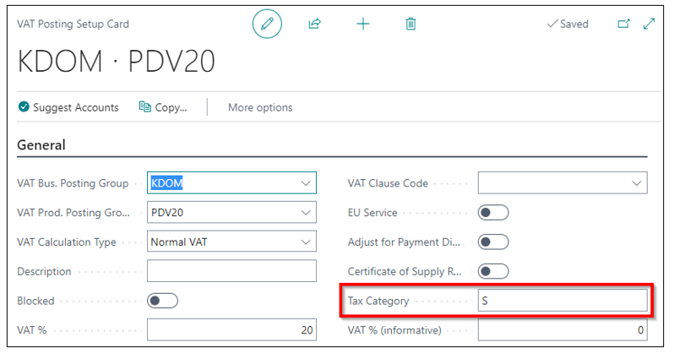The image size is (674, 353).
Task: Open VAT Prod. Posting Group dropdown
Action: coord(306,213)
